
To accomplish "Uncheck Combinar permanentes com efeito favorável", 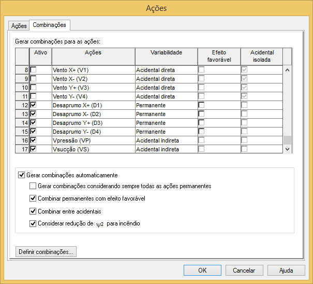I will point(33,198).
